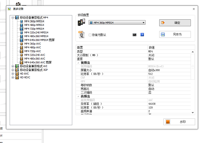213x143 pixels.
Task: Collapse the 视频流 settings group
Action: click(78, 63)
